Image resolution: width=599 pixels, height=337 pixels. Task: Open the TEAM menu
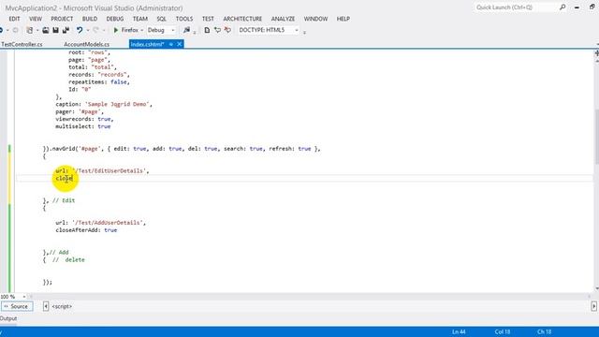coord(139,19)
